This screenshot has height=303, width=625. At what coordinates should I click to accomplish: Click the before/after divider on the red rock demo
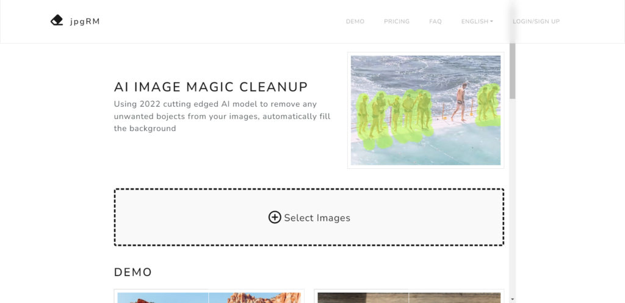[x=209, y=296]
